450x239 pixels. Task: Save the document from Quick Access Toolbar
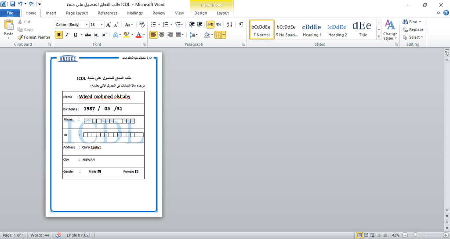point(12,4)
